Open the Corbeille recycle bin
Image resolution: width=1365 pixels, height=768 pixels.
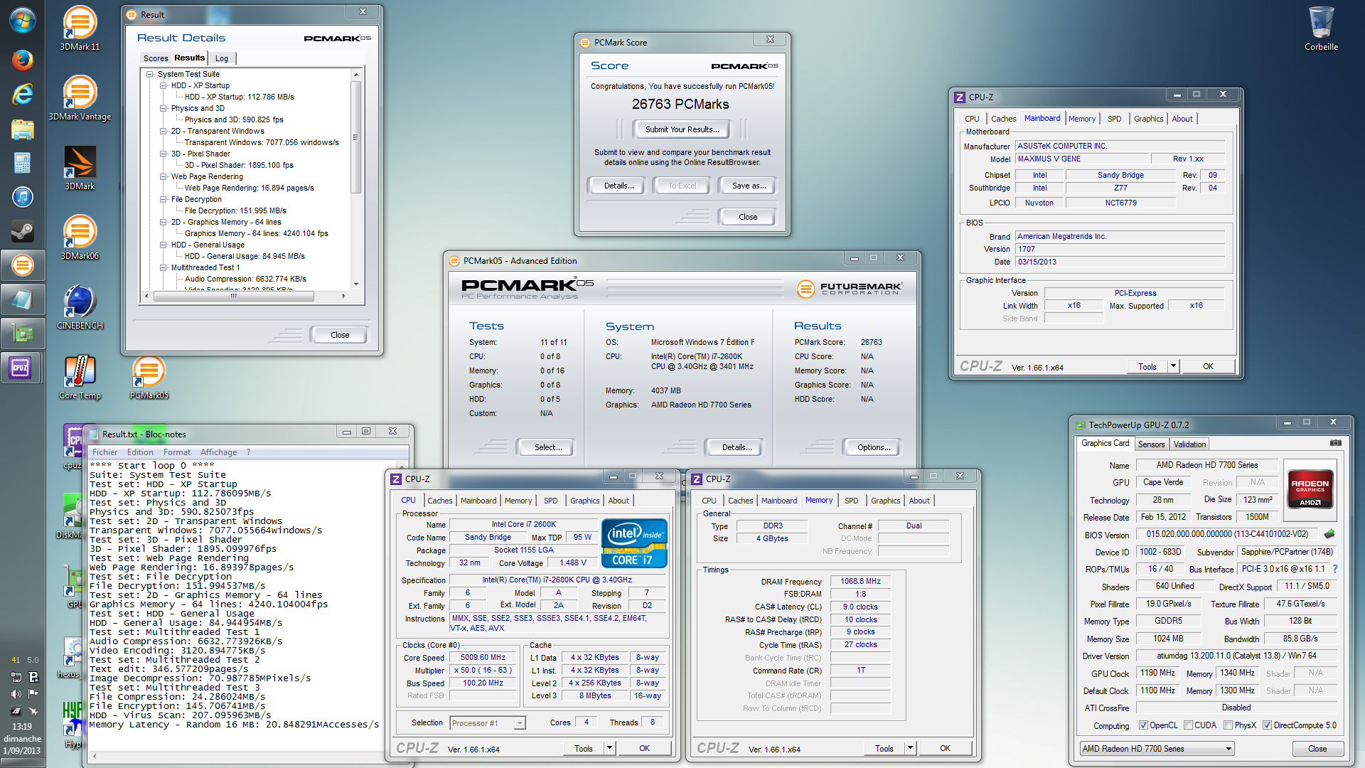1321,28
